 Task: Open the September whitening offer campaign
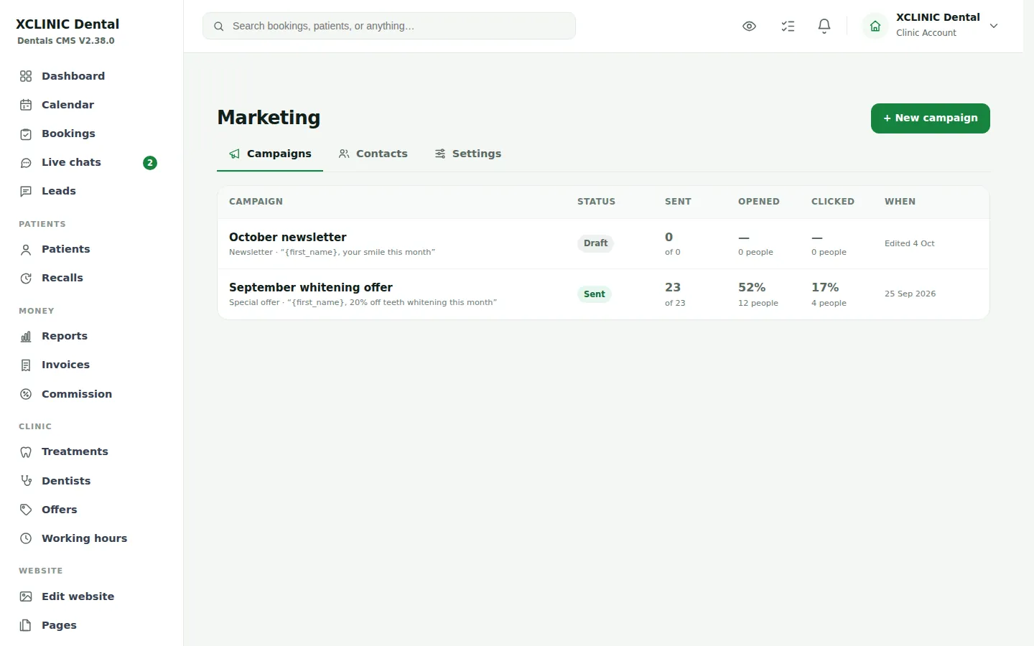coord(603,294)
